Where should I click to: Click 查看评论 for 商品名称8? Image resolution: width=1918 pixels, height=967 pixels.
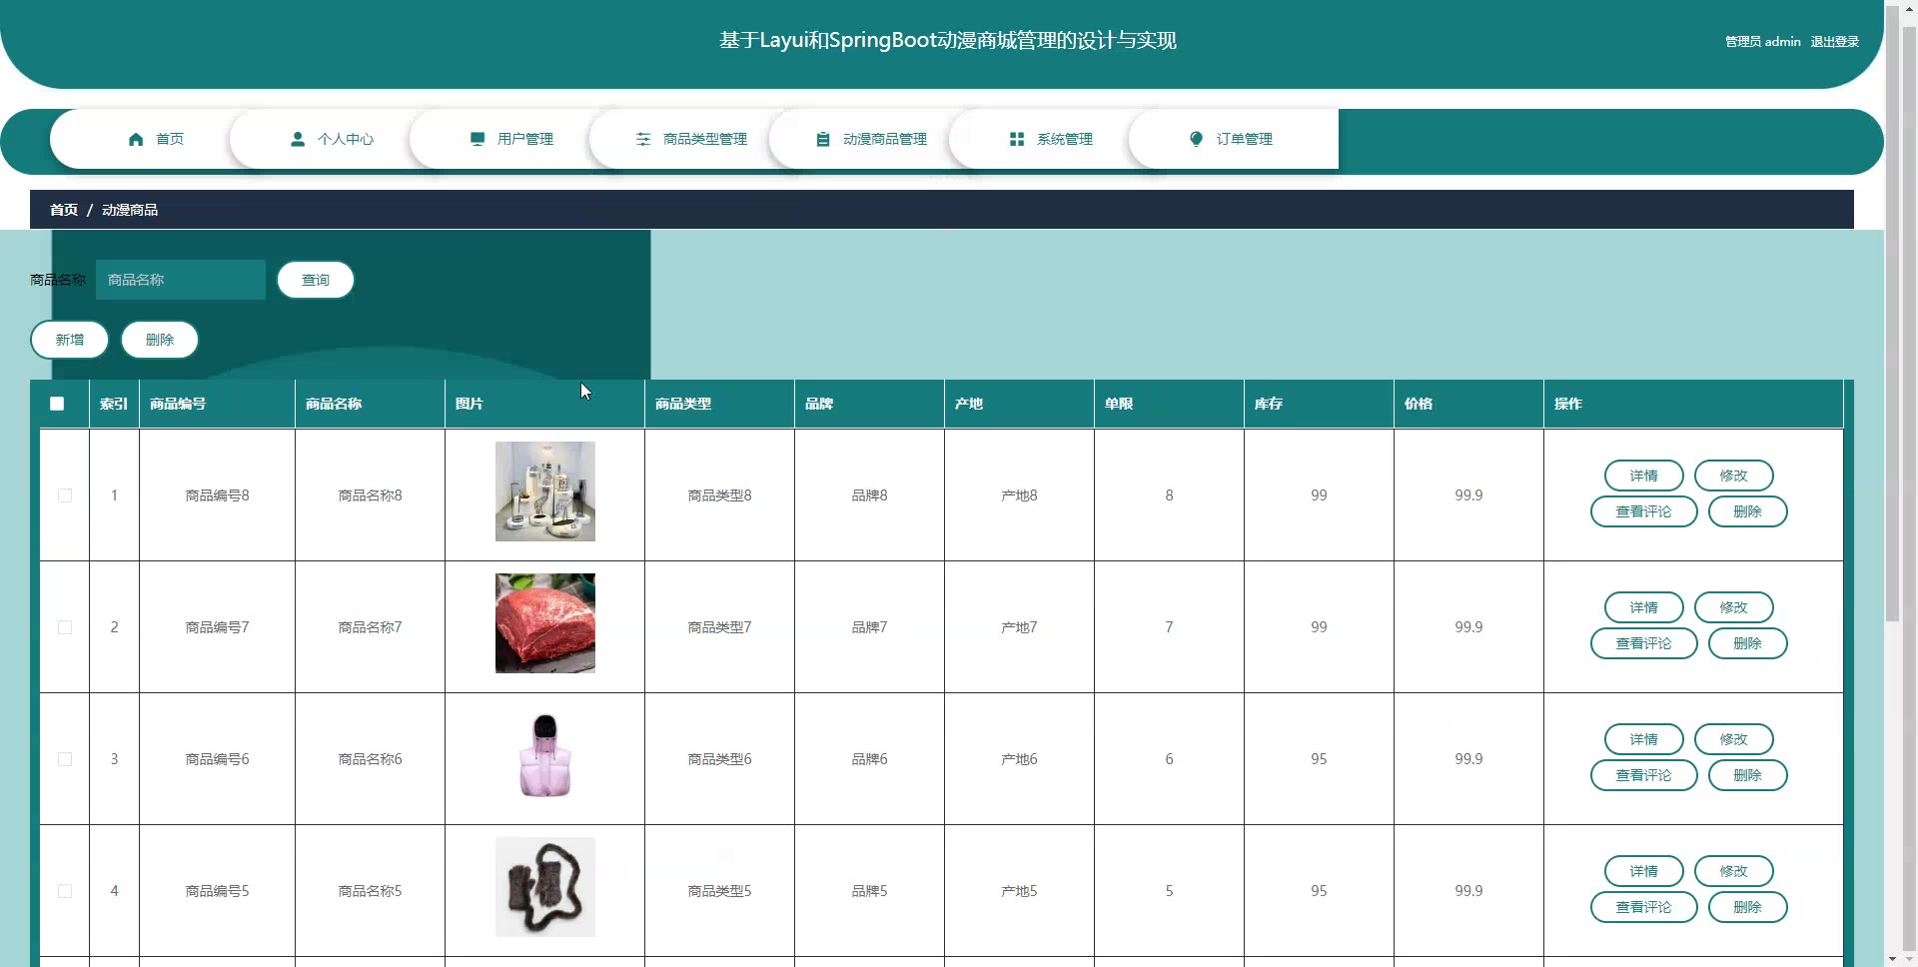(x=1644, y=511)
